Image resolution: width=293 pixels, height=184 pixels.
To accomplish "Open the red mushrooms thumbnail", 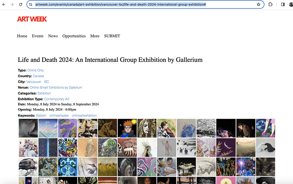I will click(127, 148).
